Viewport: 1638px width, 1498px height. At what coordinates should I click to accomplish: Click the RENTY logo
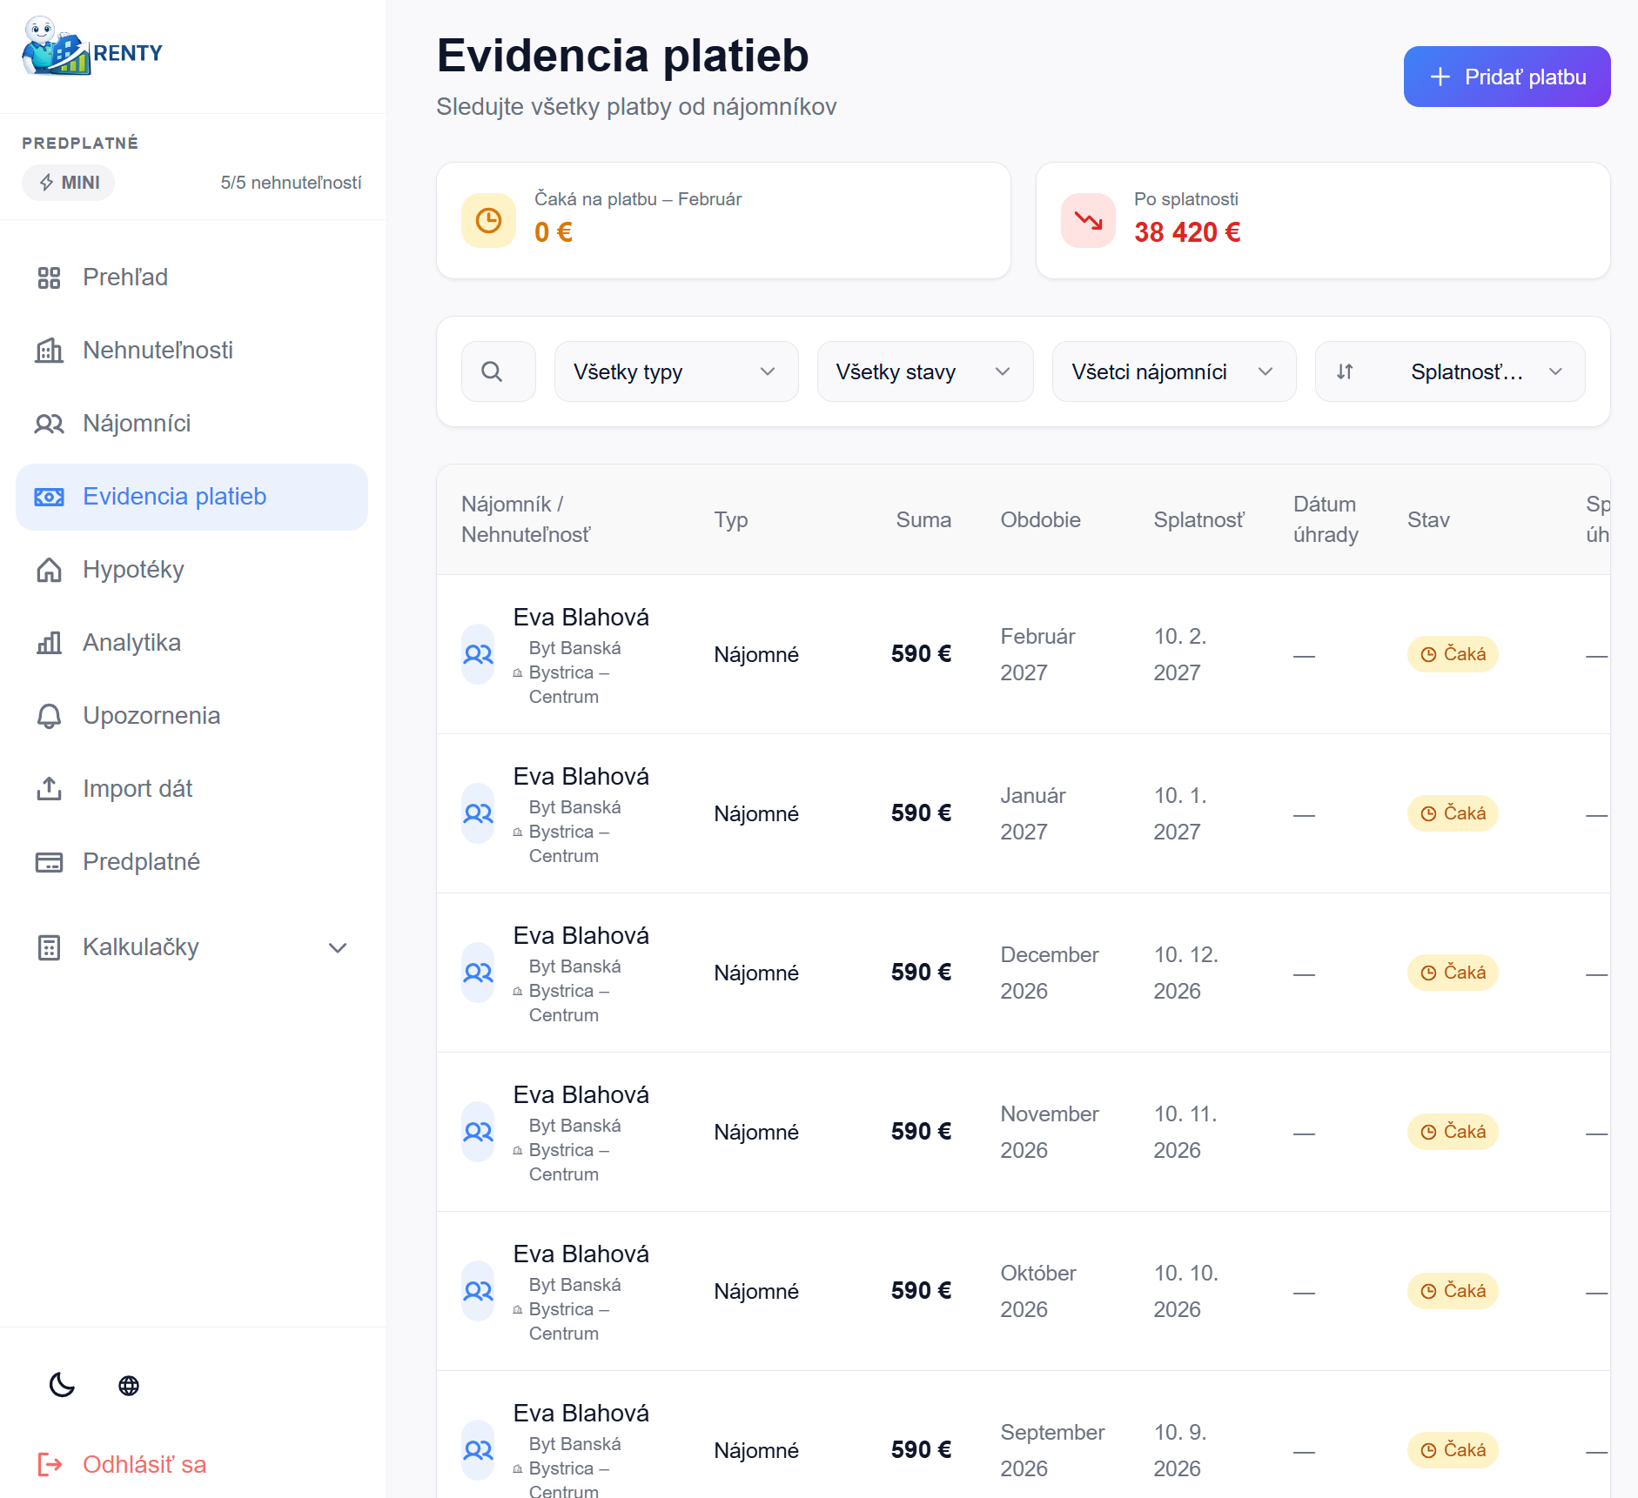[x=93, y=50]
